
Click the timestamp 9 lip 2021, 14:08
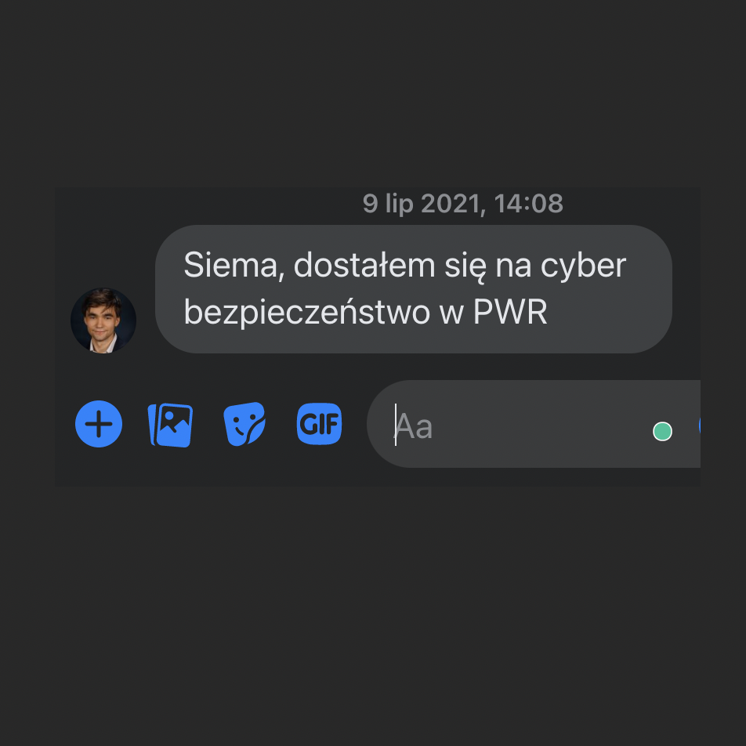tap(463, 204)
